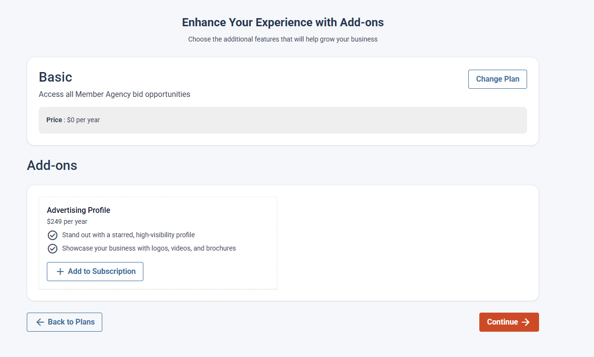Click the checkmark icon beside starred high-visibility profile
594x357 pixels.
pyautogui.click(x=53, y=235)
